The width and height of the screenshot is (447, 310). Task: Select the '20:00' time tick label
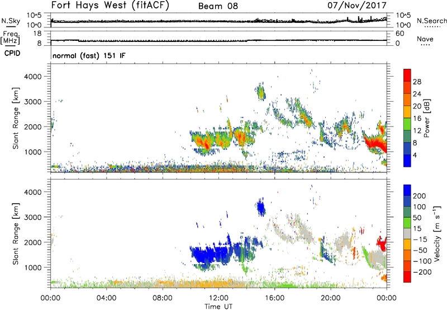click(330, 298)
